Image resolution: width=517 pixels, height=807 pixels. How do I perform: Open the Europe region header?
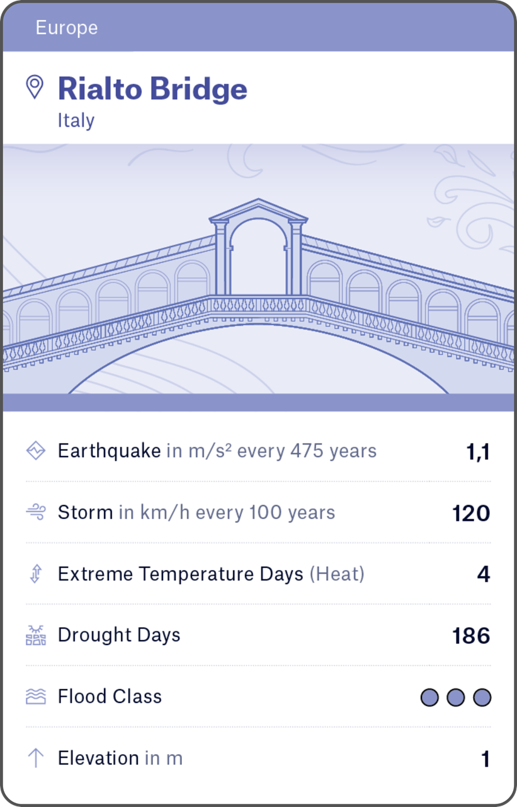[x=67, y=28]
